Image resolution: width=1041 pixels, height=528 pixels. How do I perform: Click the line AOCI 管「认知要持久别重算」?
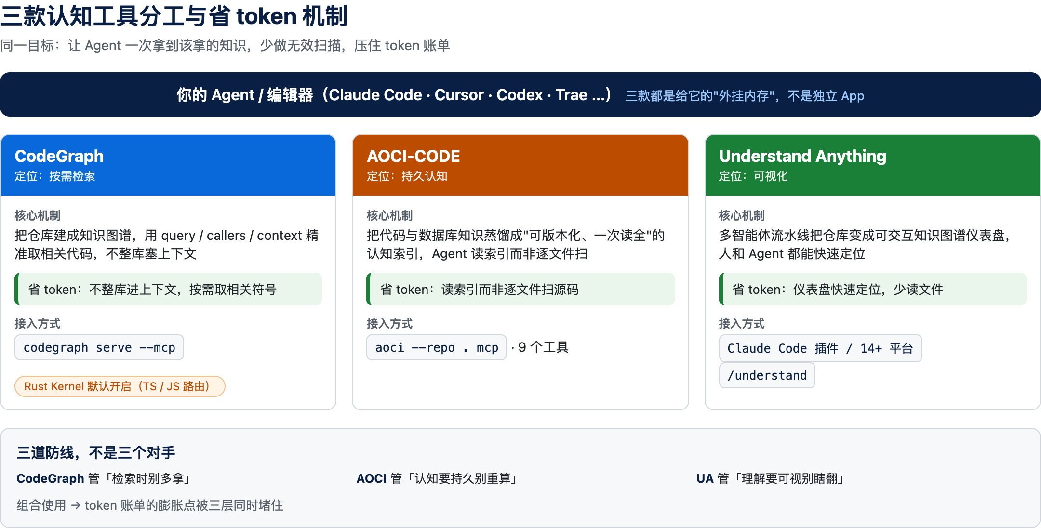(x=438, y=478)
